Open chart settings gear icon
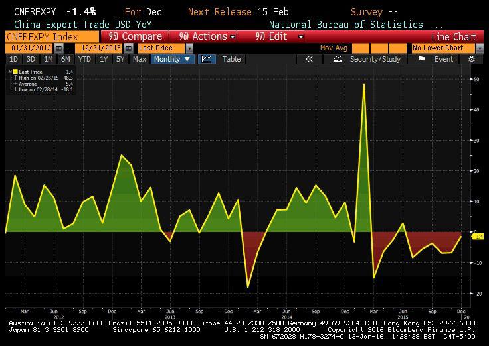This screenshot has height=346, width=489. pyautogui.click(x=472, y=59)
